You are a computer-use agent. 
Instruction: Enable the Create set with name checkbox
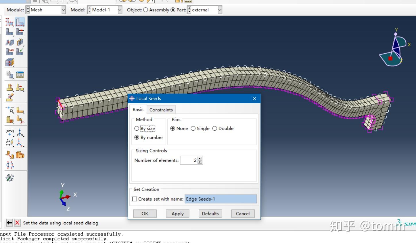135,199
